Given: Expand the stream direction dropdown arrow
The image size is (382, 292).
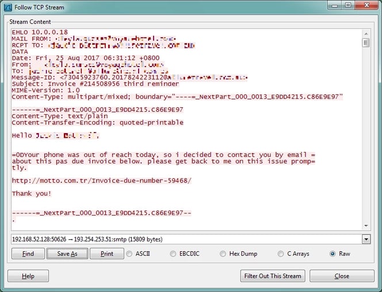Looking at the screenshot, I should click(366, 239).
